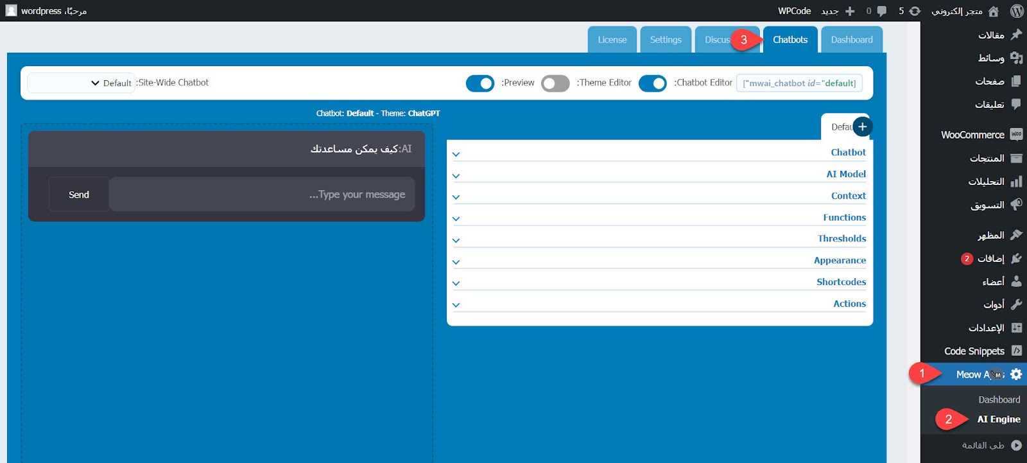Screen dimensions: 1027x463
Task: Click the collapse menu arrow icon
Action: (1016, 445)
